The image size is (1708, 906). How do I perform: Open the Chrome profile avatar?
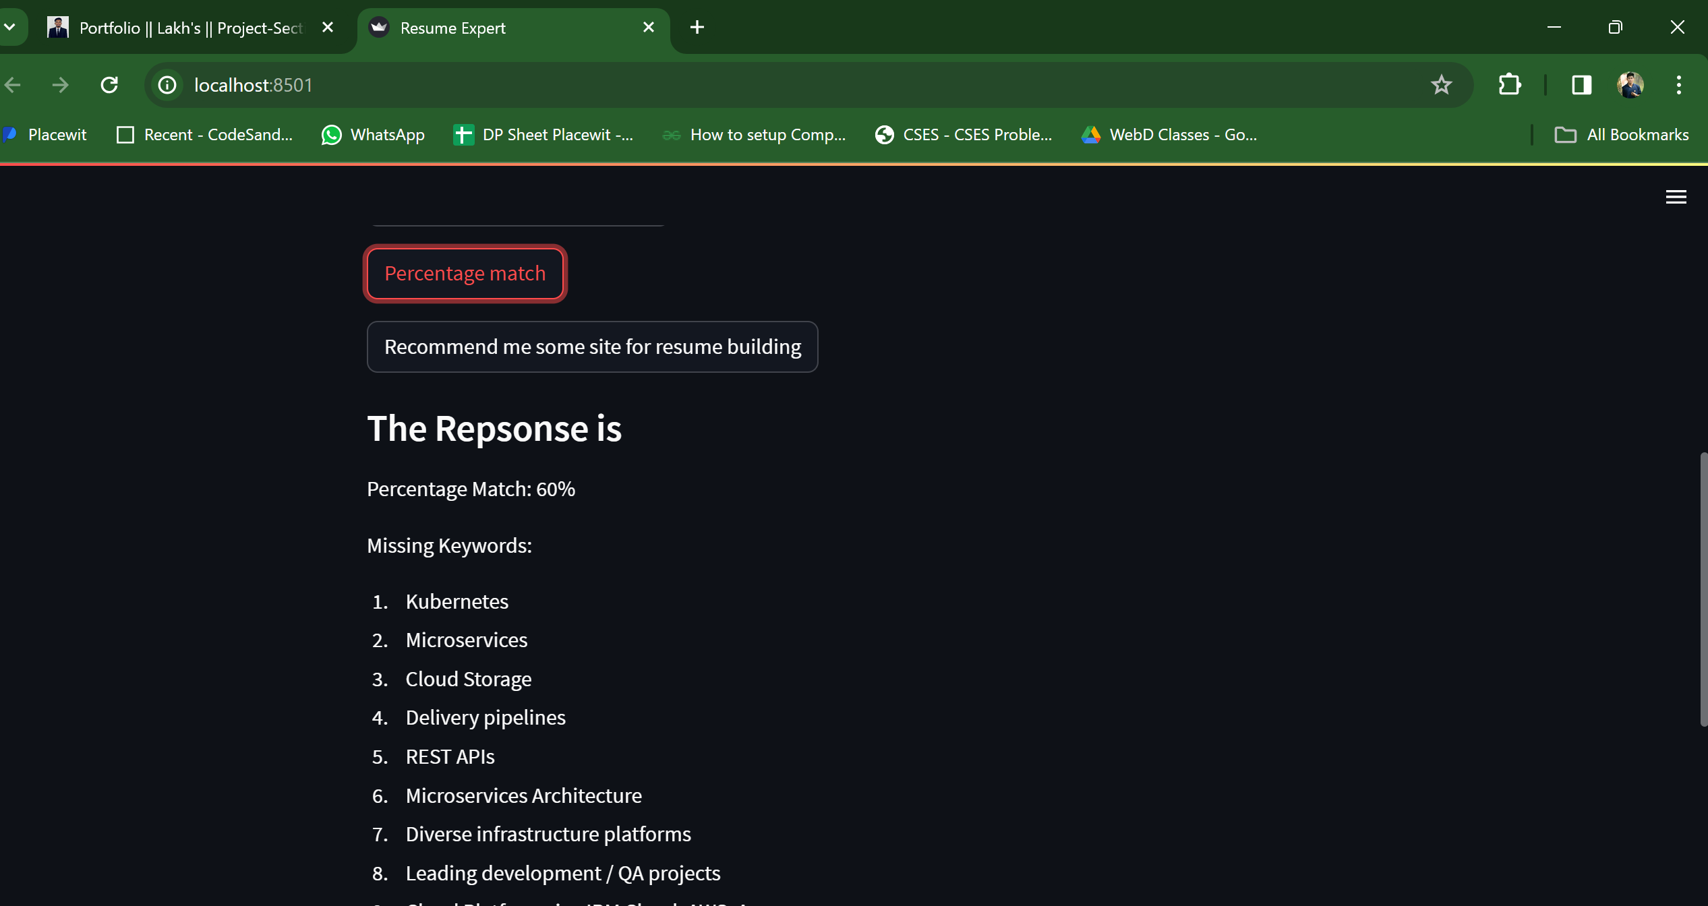(1630, 85)
